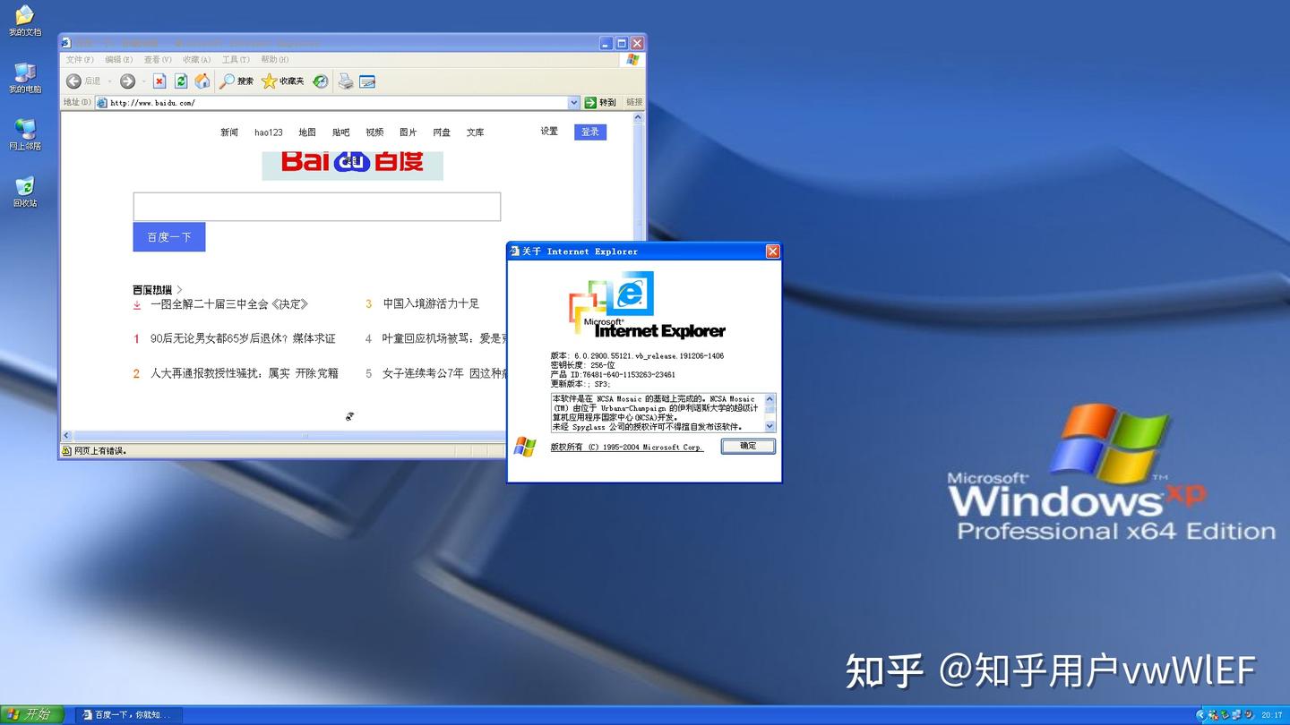Click the blue 登录 button on Baidu

pyautogui.click(x=589, y=132)
